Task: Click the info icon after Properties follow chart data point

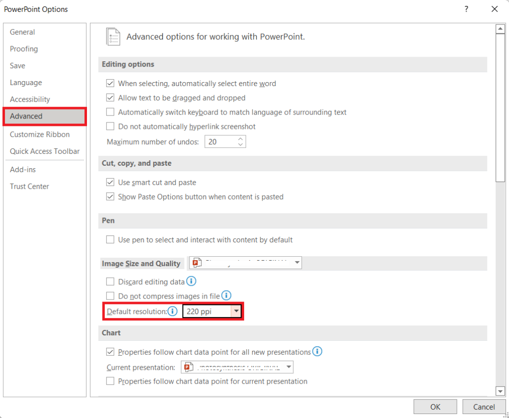Action: click(317, 351)
